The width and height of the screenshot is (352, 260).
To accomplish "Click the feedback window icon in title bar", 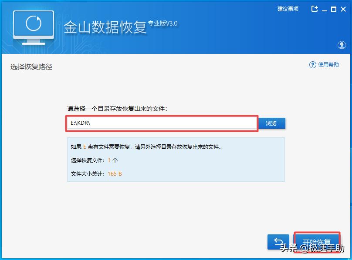I will [315, 8].
